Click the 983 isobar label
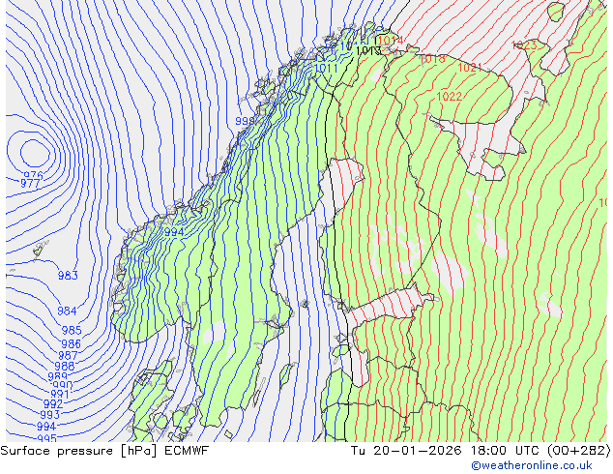Viewport: 613px width, 474px height. [68, 276]
